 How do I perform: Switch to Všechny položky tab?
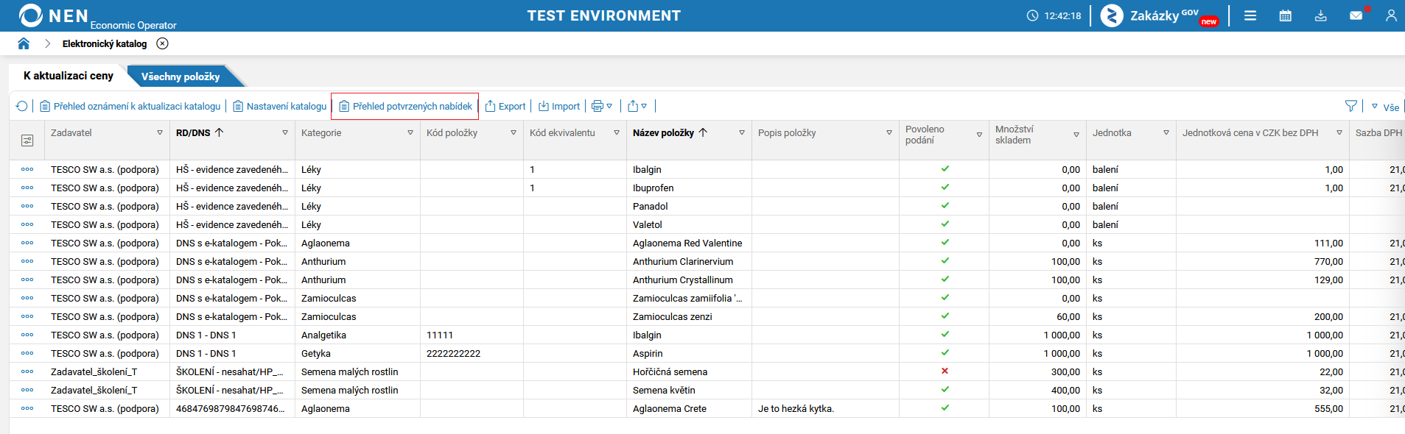tap(181, 77)
